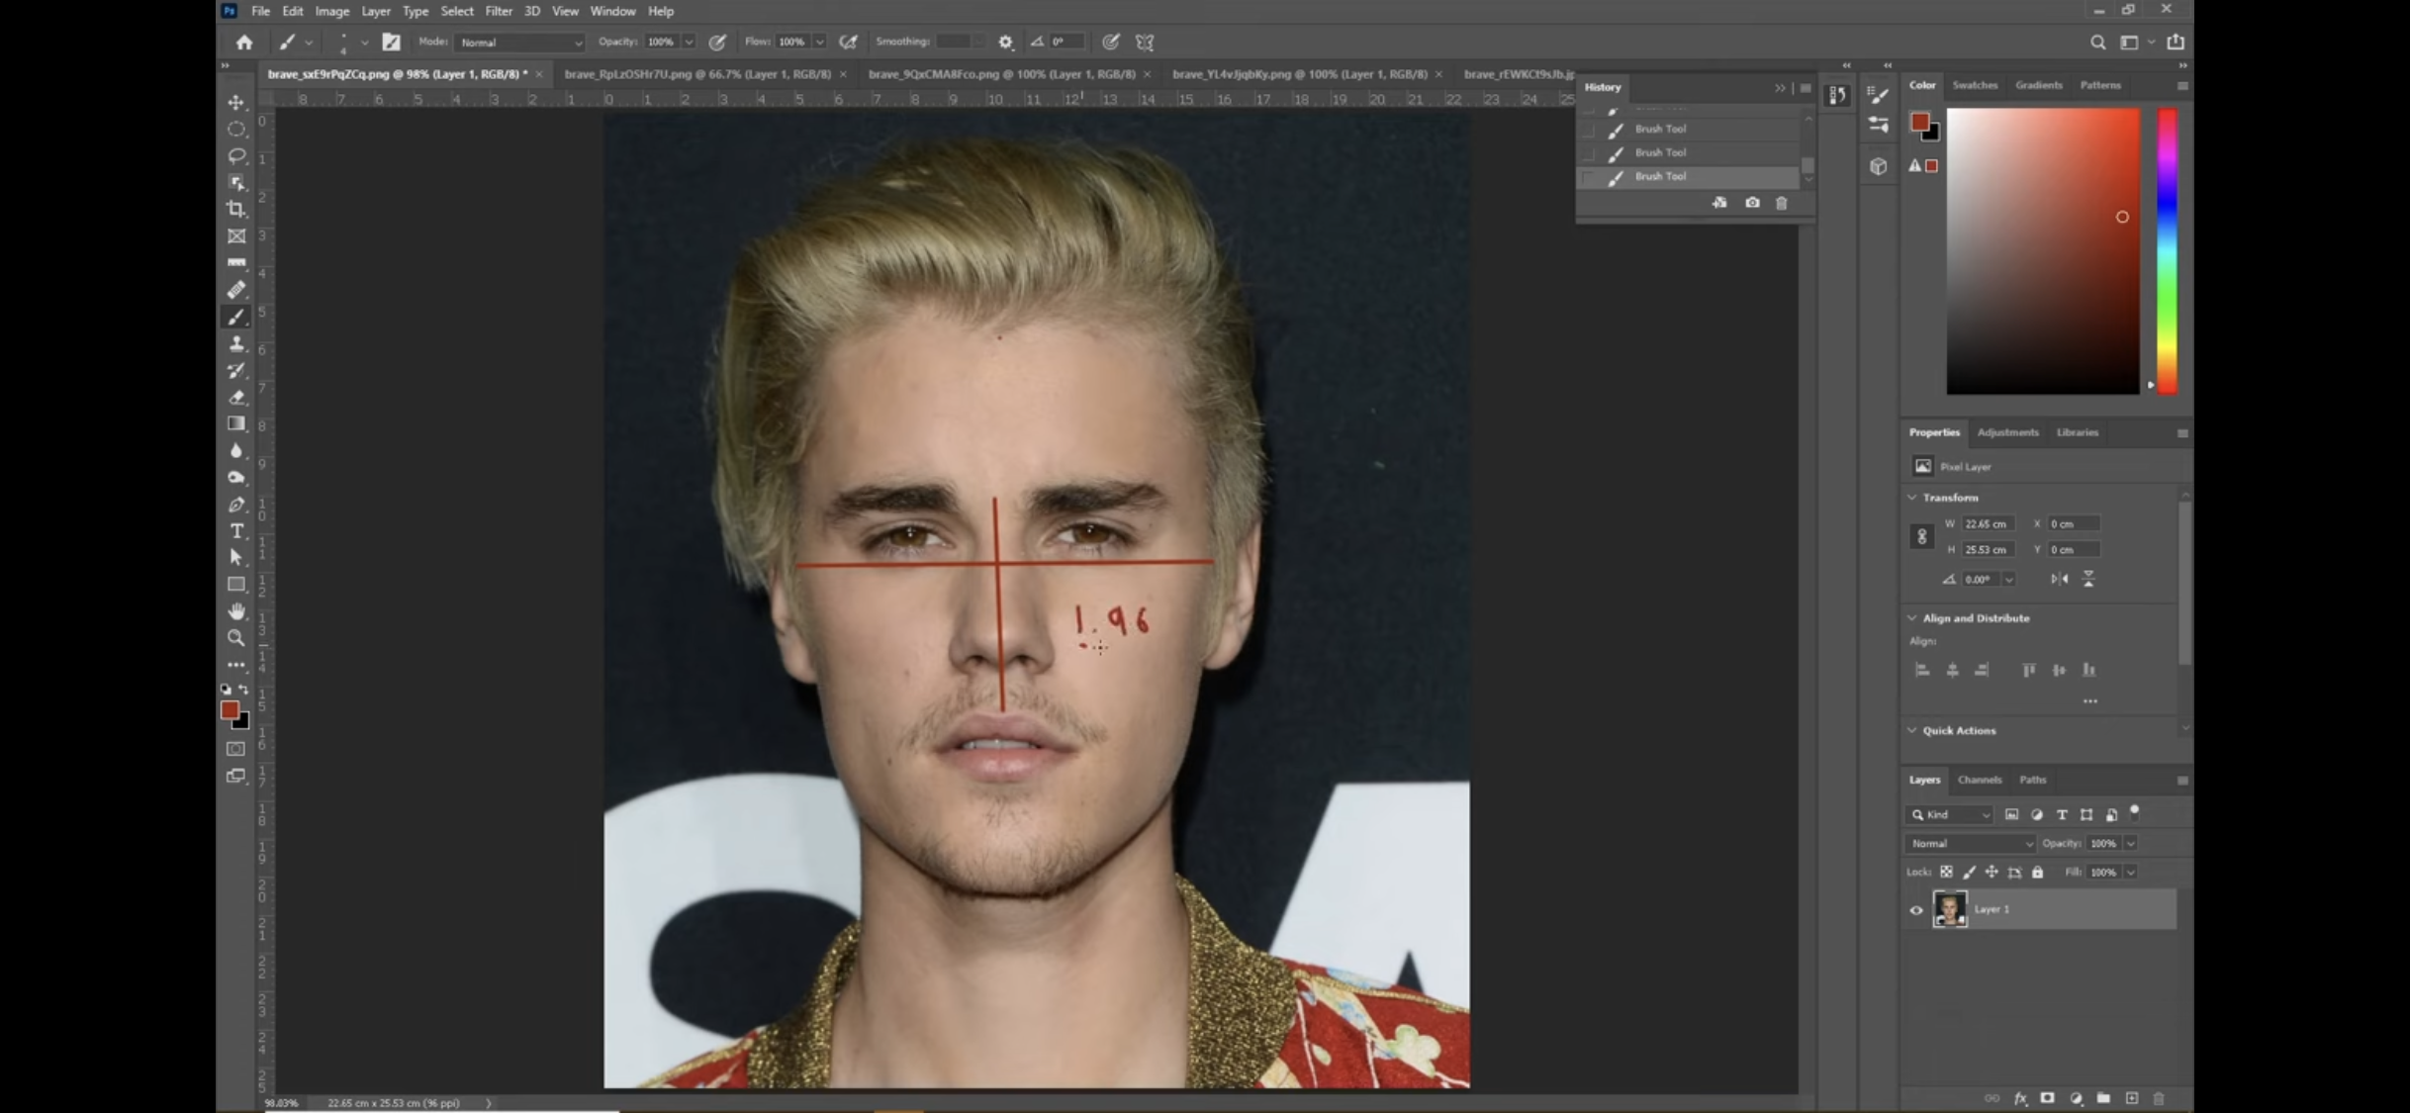This screenshot has width=2410, height=1113.
Task: Create new document from current state
Action: [x=1719, y=203]
